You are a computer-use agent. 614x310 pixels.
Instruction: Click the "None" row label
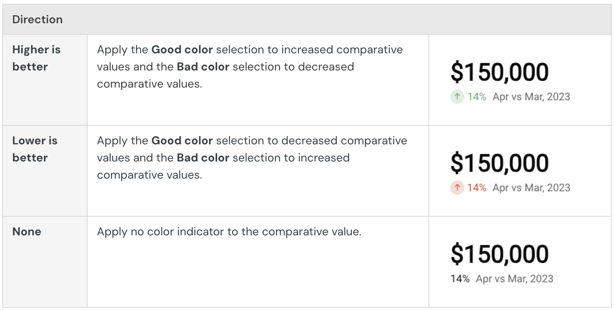click(x=27, y=232)
